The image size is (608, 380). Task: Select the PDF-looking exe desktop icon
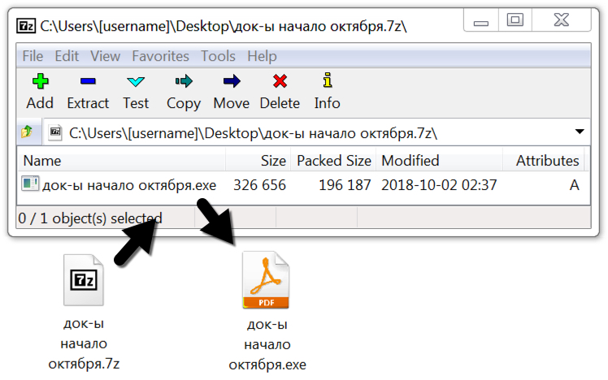(x=266, y=279)
